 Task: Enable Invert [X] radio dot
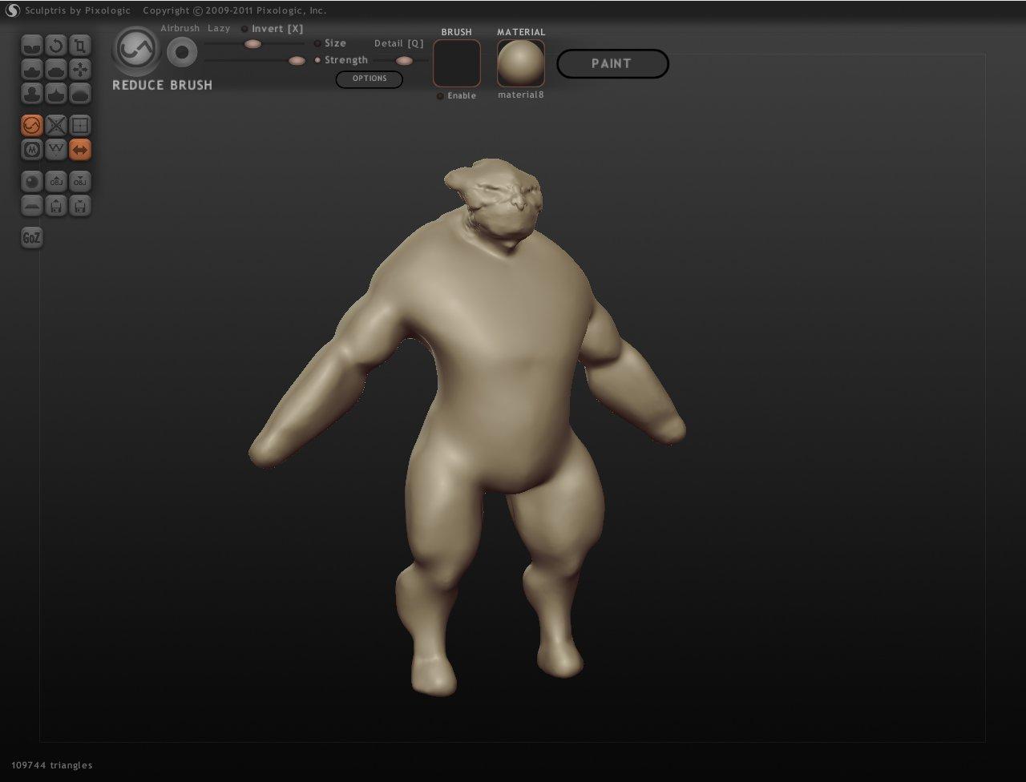coord(245,29)
